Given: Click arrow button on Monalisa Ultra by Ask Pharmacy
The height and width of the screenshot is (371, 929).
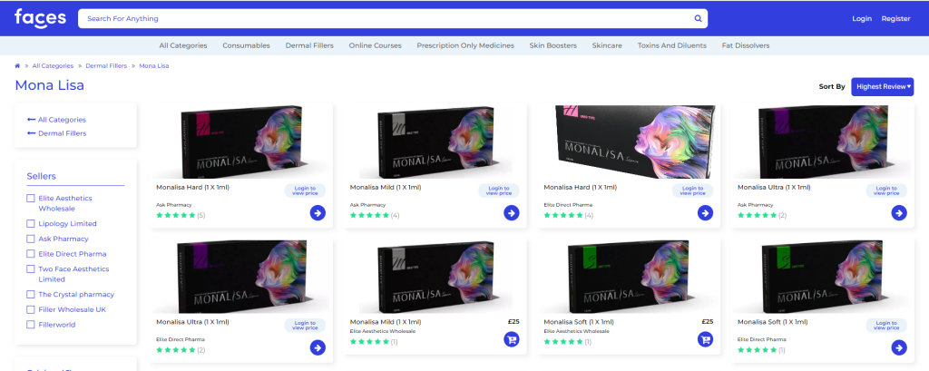Looking at the screenshot, I should (899, 213).
